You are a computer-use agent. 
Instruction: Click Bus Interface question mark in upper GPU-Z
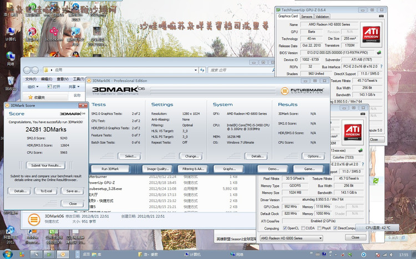[381, 66]
